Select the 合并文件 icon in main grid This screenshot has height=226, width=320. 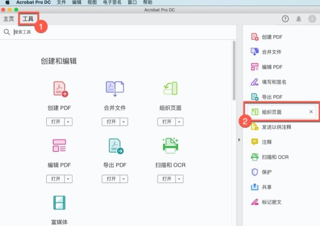[x=115, y=89]
